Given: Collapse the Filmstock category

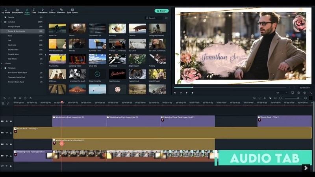Looking at the screenshot, I should (x=2, y=68).
